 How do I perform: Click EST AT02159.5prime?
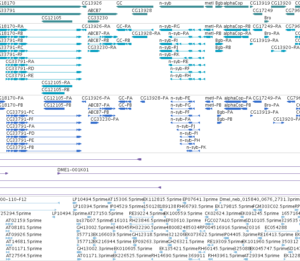tap(24, 221)
